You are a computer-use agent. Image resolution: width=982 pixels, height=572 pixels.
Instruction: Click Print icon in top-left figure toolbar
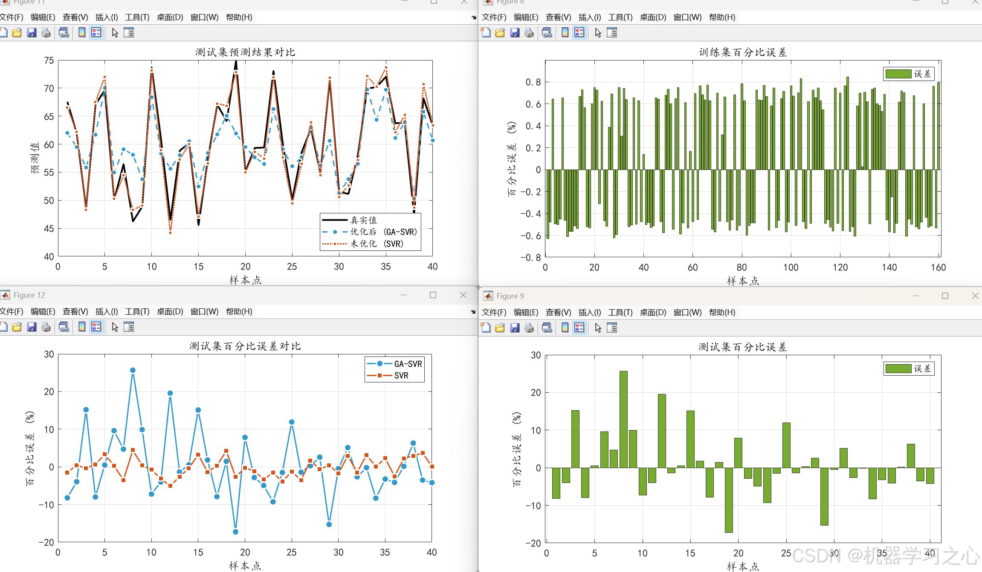click(x=46, y=32)
